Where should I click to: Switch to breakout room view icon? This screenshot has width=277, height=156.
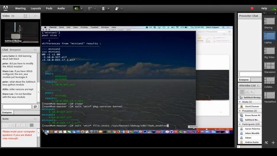click(247, 92)
